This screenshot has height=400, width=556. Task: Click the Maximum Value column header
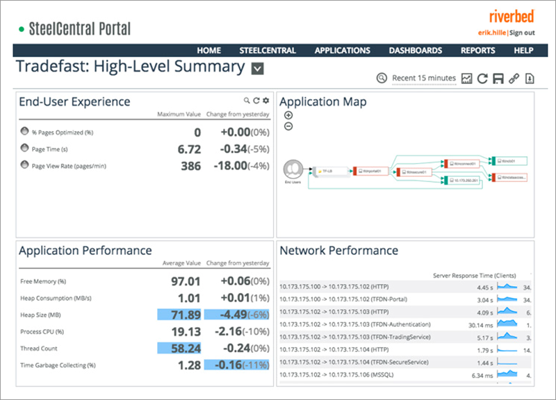click(x=179, y=114)
